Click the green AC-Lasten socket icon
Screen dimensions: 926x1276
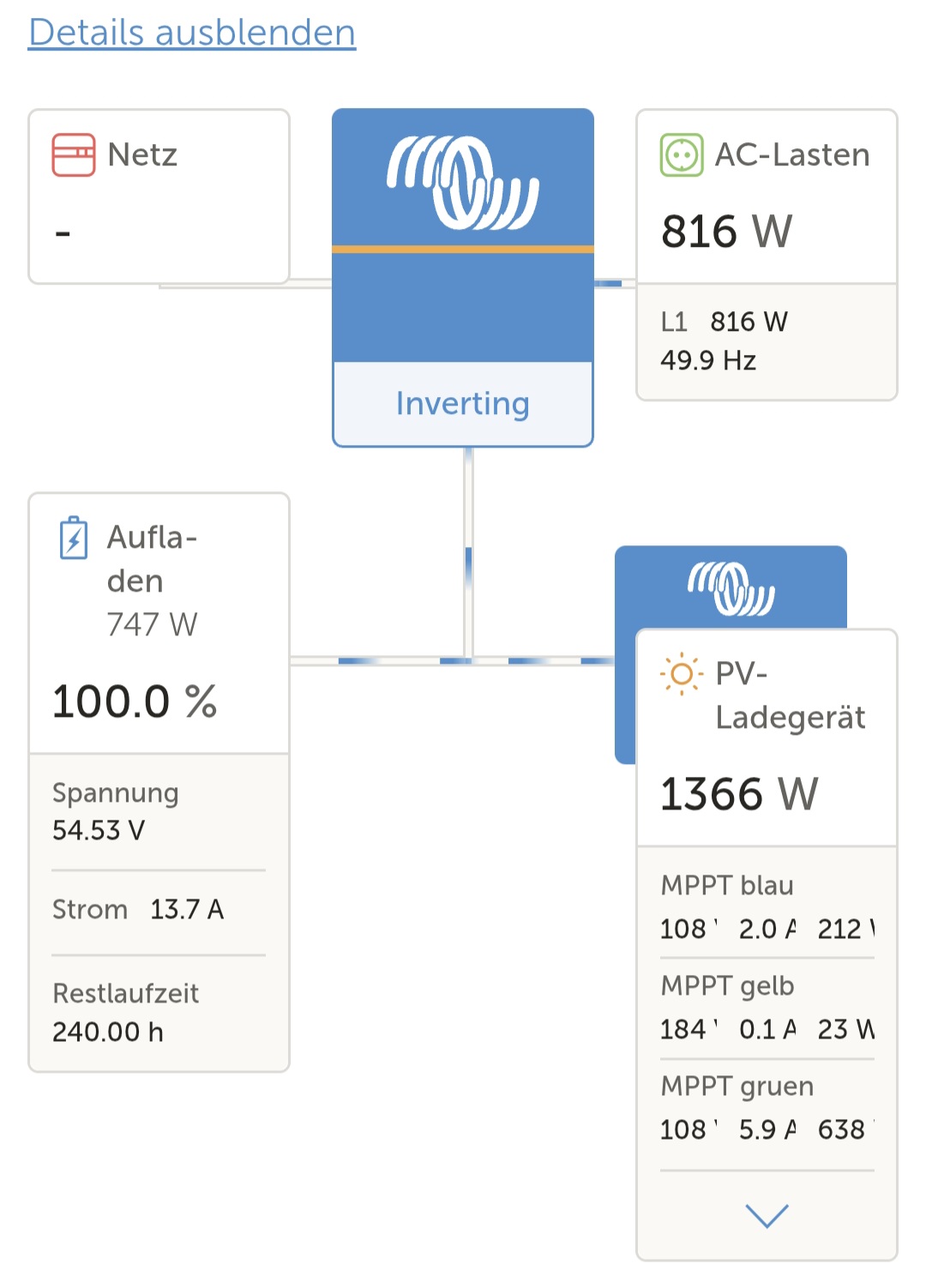pos(682,155)
